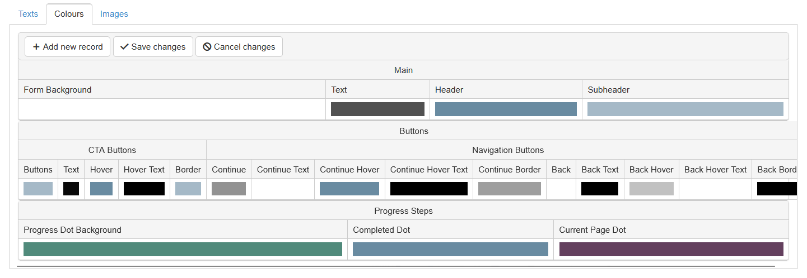
Task: Click the Progress Dot Background column header
Action: pos(183,229)
